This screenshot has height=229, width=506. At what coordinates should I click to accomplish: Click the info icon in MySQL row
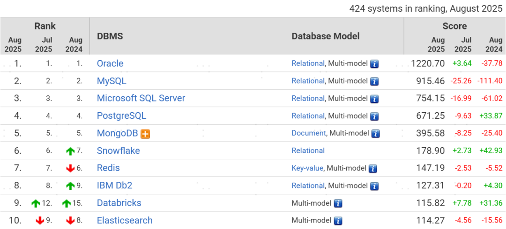(x=374, y=81)
